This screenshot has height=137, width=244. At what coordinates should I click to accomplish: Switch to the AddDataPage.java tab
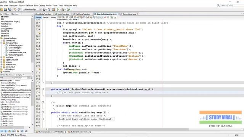click(x=44, y=14)
